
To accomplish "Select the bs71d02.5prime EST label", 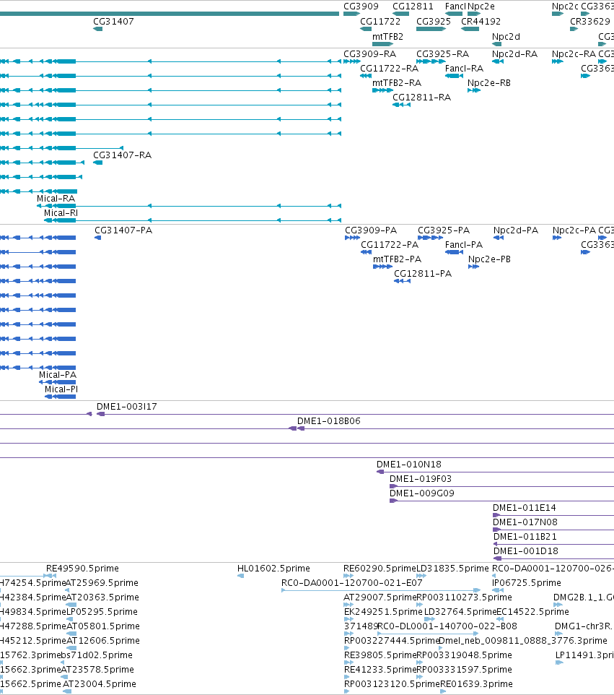I will (x=96, y=655).
